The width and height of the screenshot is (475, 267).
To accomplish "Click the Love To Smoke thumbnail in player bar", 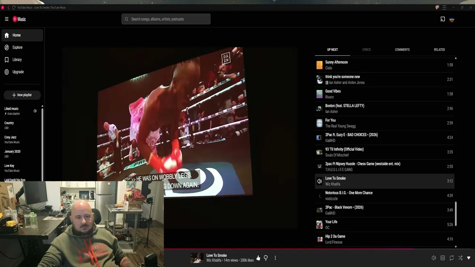I will tap(197, 258).
